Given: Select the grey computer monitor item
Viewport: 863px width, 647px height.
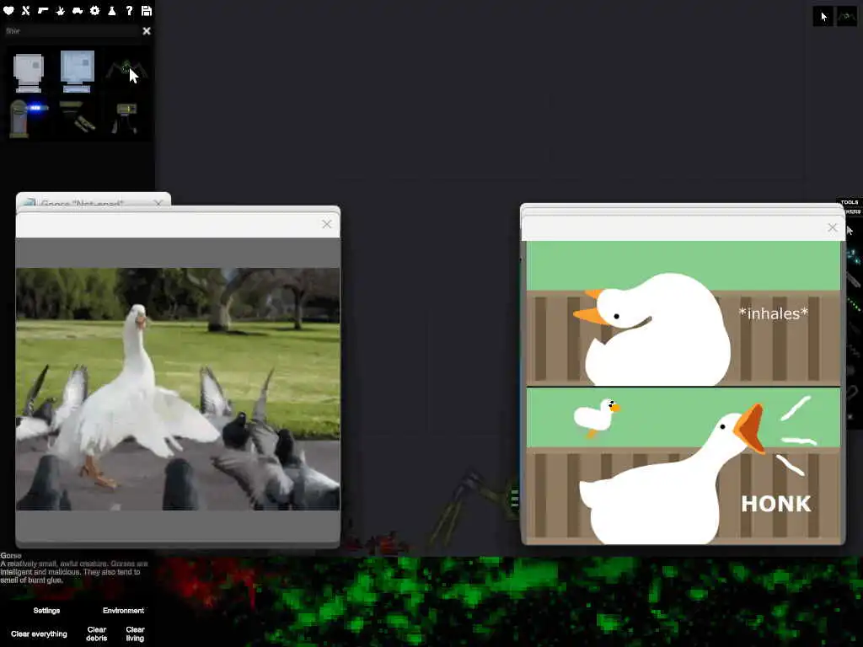Looking at the screenshot, I should coord(28,72).
